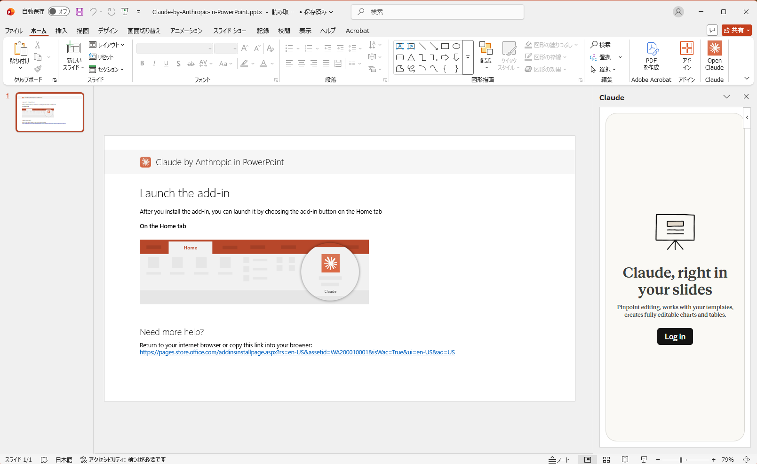Select slide 1 thumbnail in the pane
This screenshot has height=464, width=757.
pos(49,112)
